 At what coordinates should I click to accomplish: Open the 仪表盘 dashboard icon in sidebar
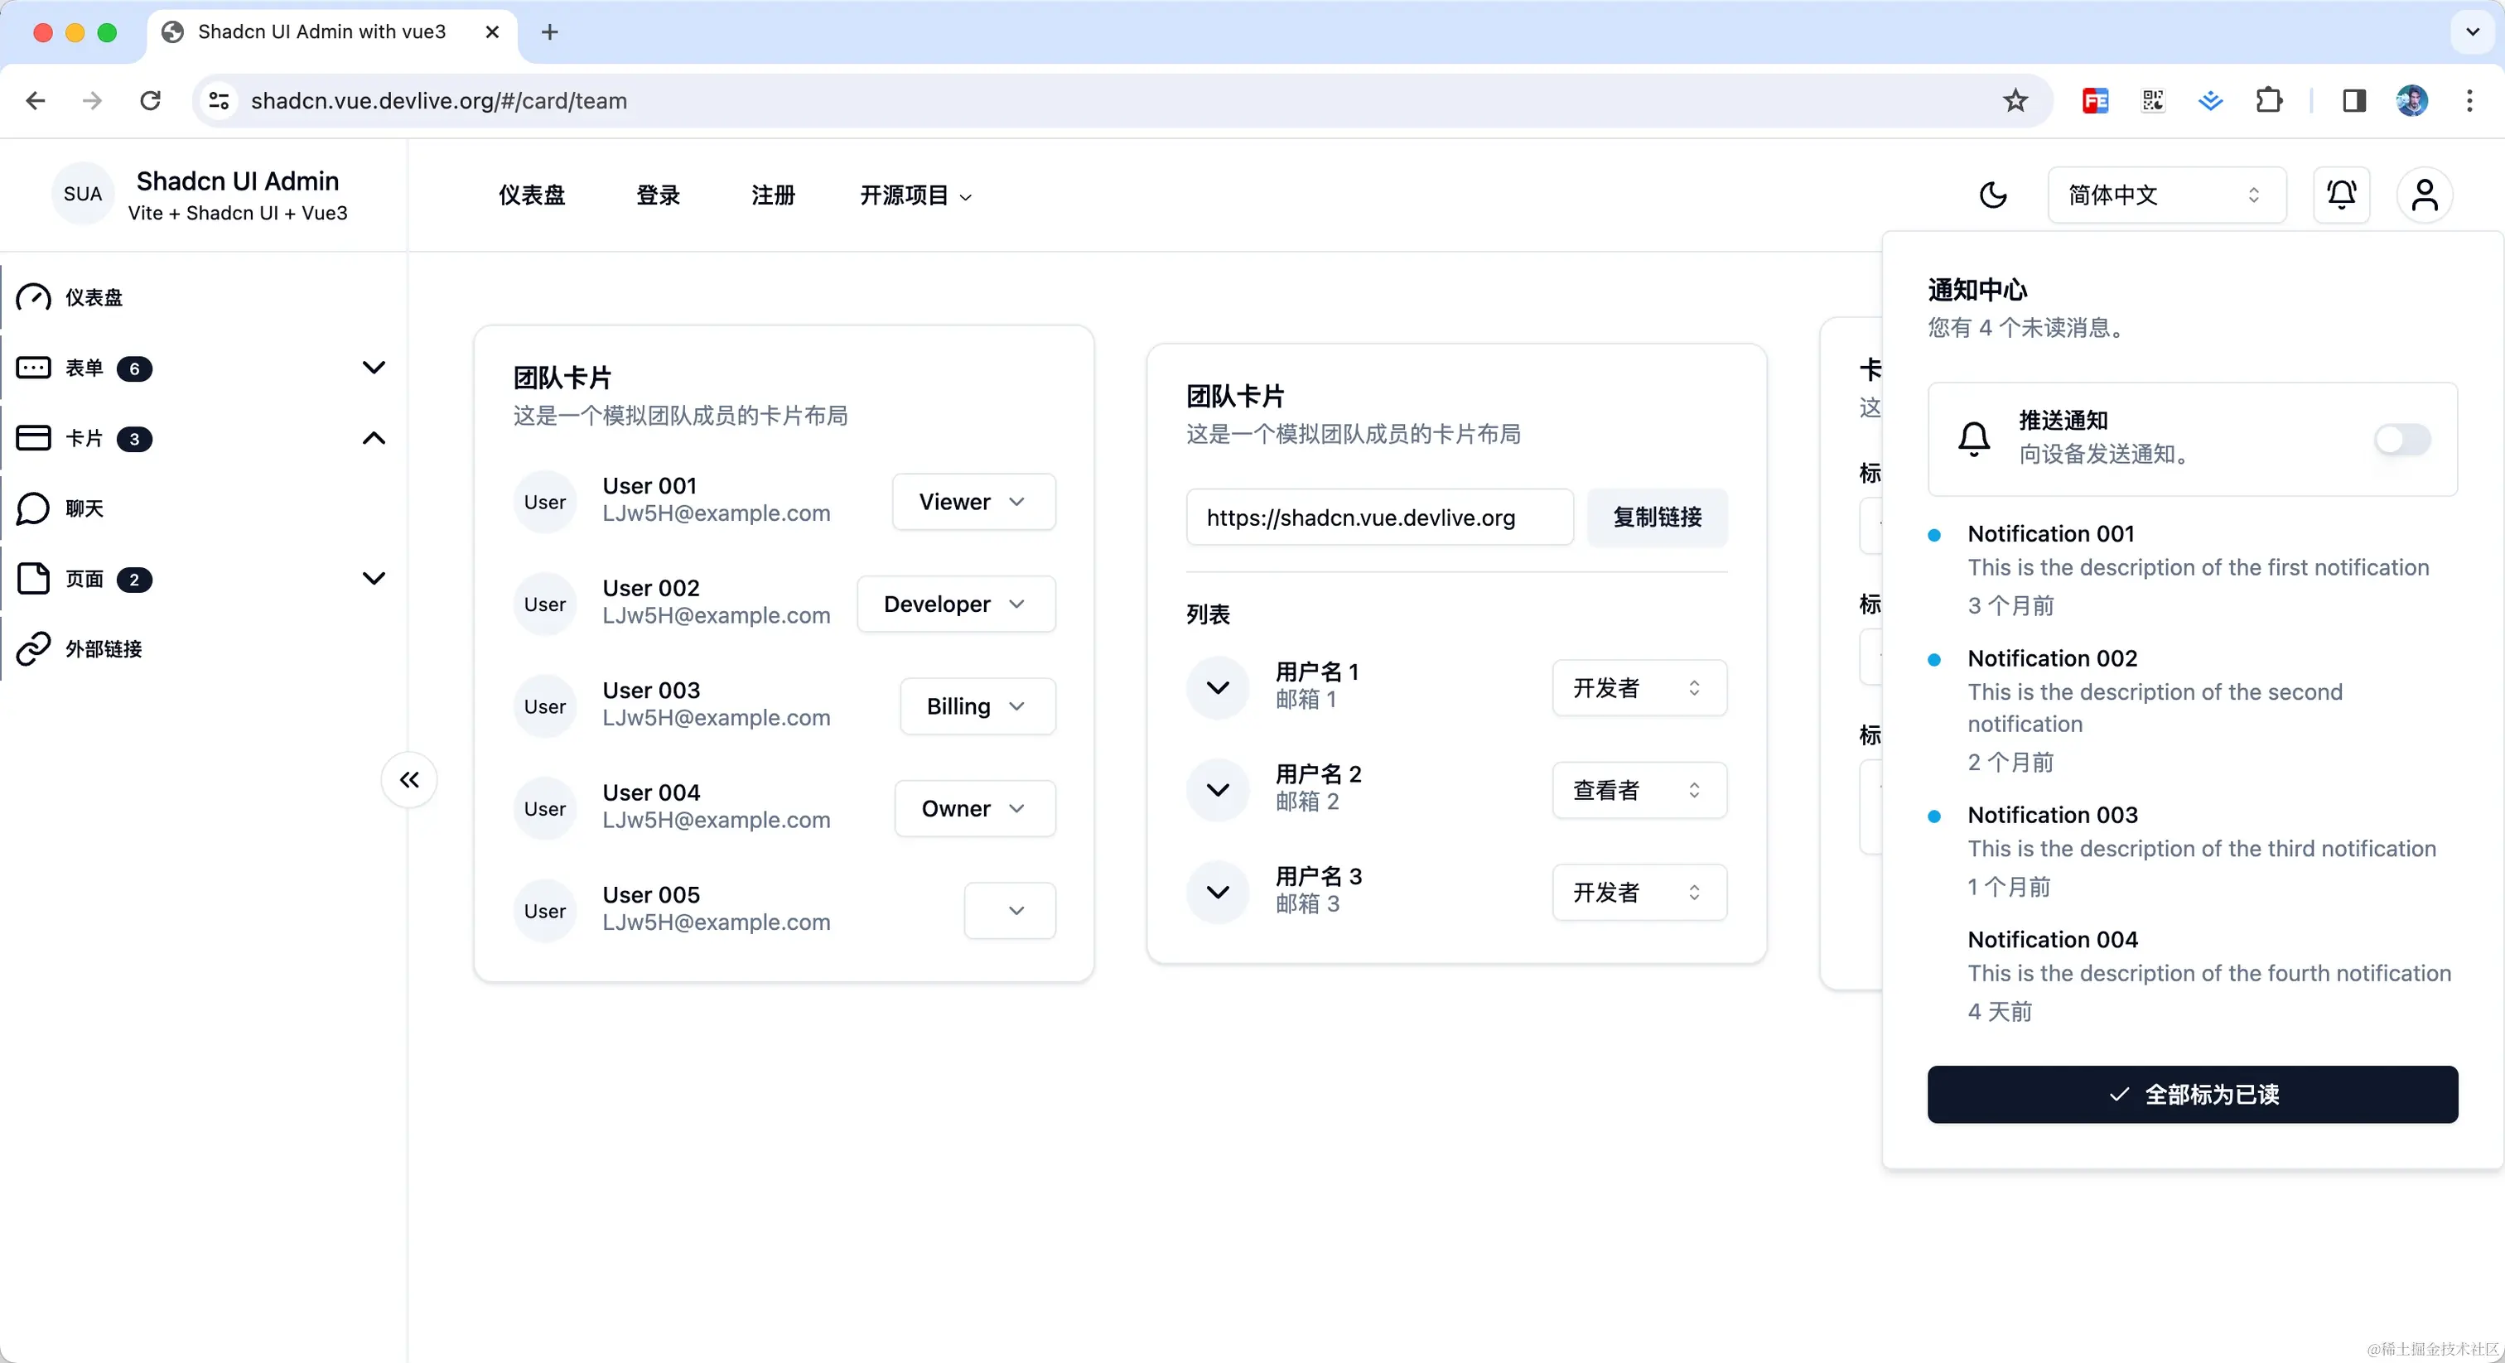32,297
